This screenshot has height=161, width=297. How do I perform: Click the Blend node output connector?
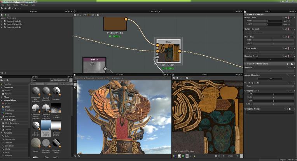[x=179, y=51]
